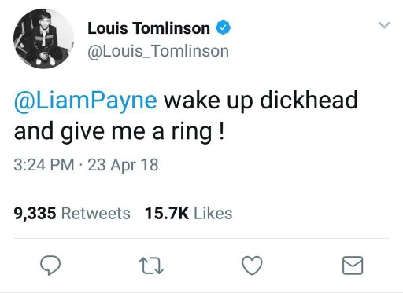Click the blue verified badge

pos(223,27)
